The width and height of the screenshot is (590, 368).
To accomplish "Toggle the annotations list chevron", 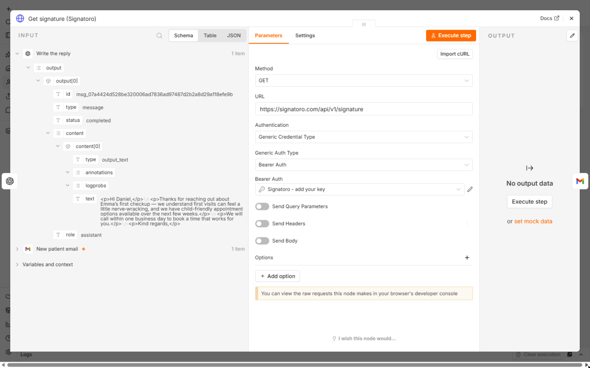I will pos(68,173).
